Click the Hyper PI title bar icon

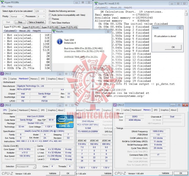tap(2, 2)
